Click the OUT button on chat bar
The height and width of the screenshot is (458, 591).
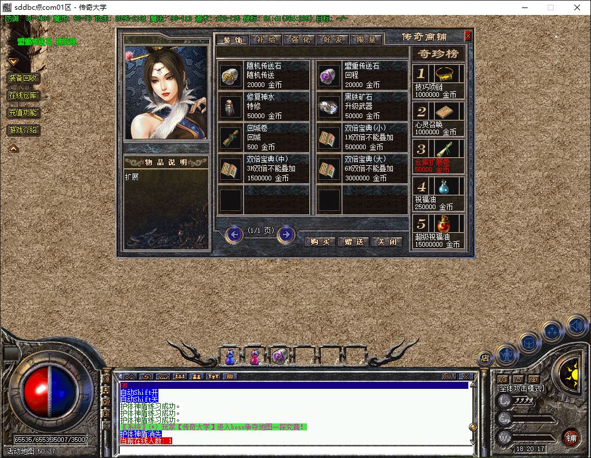pyautogui.click(x=449, y=376)
